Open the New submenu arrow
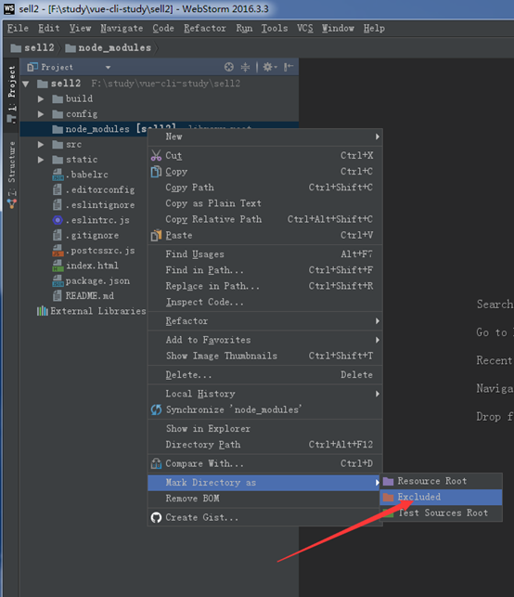This screenshot has height=597, width=514. coord(377,136)
